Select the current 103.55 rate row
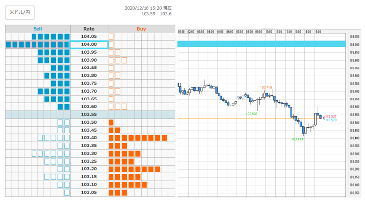The width and height of the screenshot is (365, 200). [x=90, y=115]
